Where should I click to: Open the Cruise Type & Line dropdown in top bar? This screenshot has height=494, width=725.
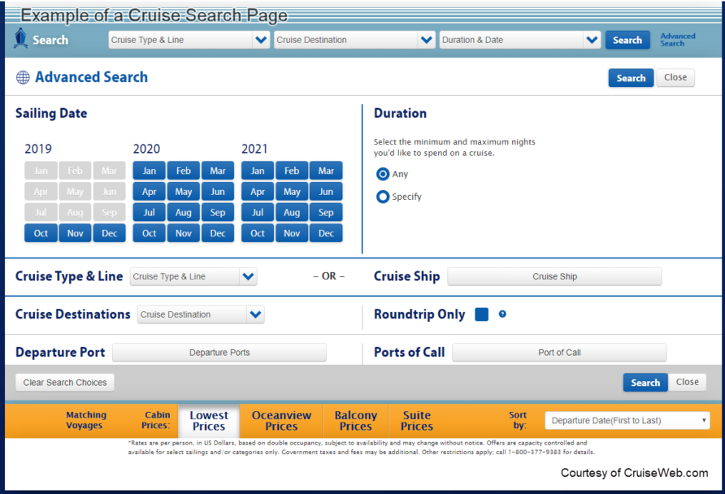click(188, 39)
